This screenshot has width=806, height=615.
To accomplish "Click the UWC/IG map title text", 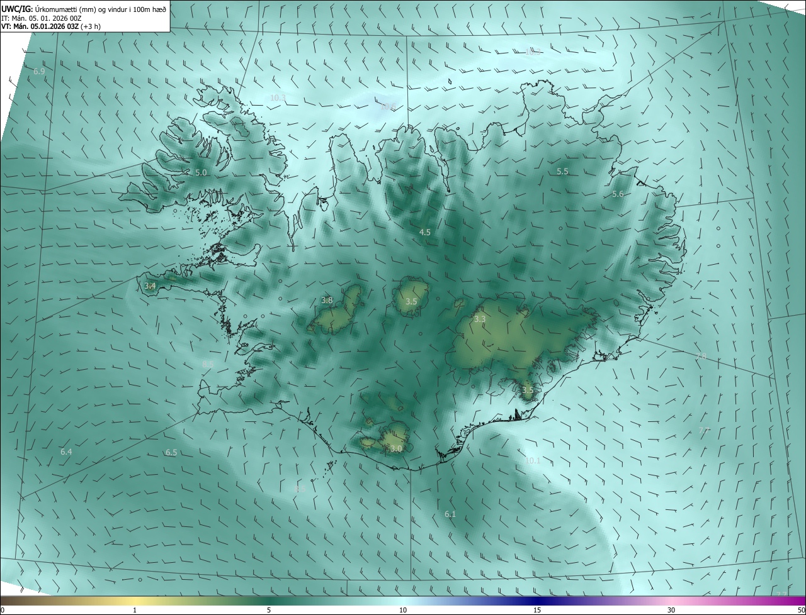I will (84, 9).
